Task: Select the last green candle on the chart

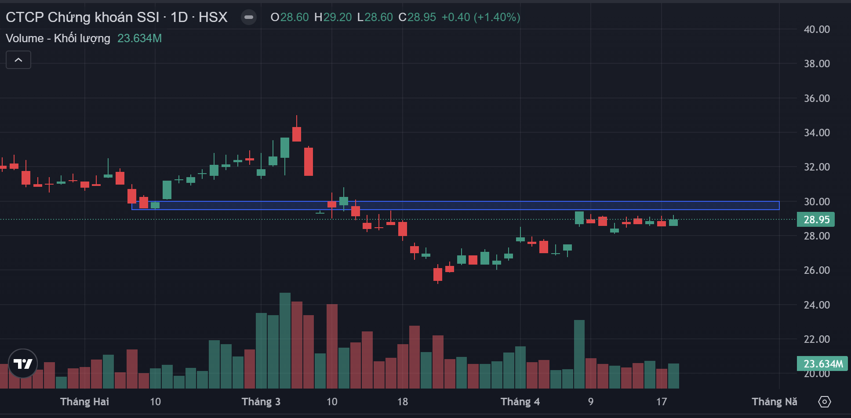Action: click(x=673, y=222)
